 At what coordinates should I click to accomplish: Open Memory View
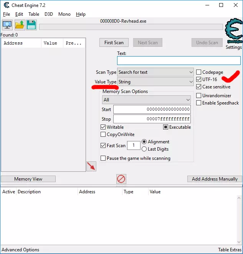coord(28,179)
